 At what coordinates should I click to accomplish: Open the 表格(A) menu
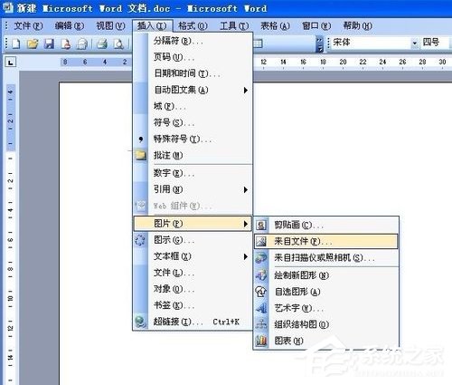[275, 26]
